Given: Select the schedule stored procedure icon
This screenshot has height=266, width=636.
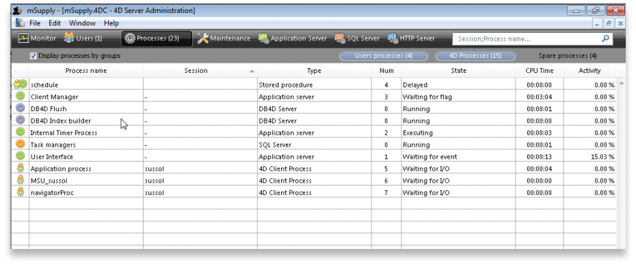Looking at the screenshot, I should 21,85.
